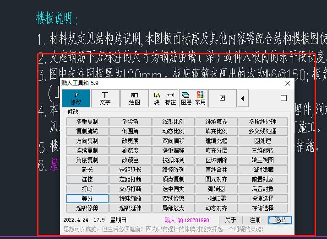
Task: Click the 刷宽度 button
Action: click(131, 150)
